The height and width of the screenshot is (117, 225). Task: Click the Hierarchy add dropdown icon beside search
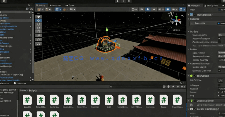point(27,9)
